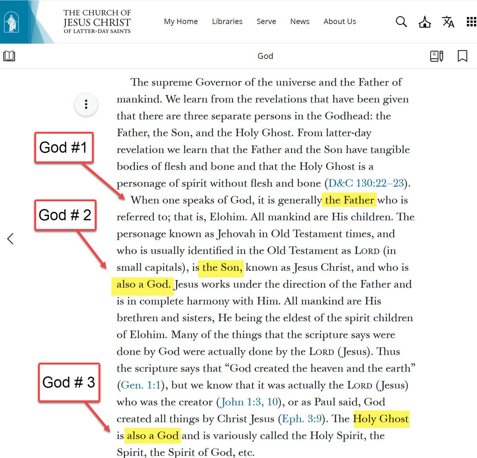
Task: Click the meetinghouse locator icon
Action: (425, 22)
